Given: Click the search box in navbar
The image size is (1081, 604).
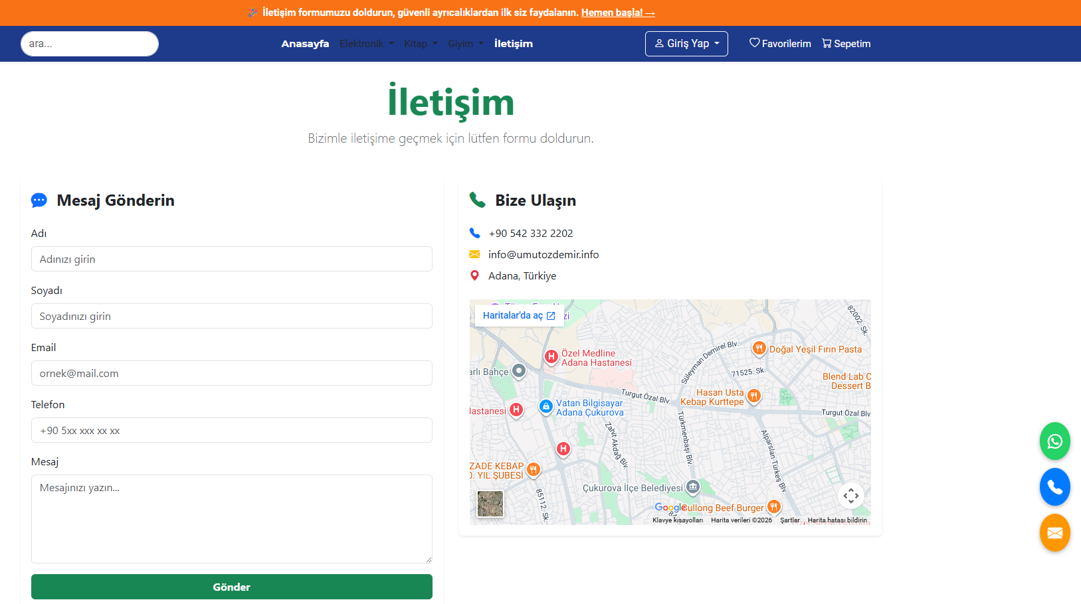Looking at the screenshot, I should (90, 44).
